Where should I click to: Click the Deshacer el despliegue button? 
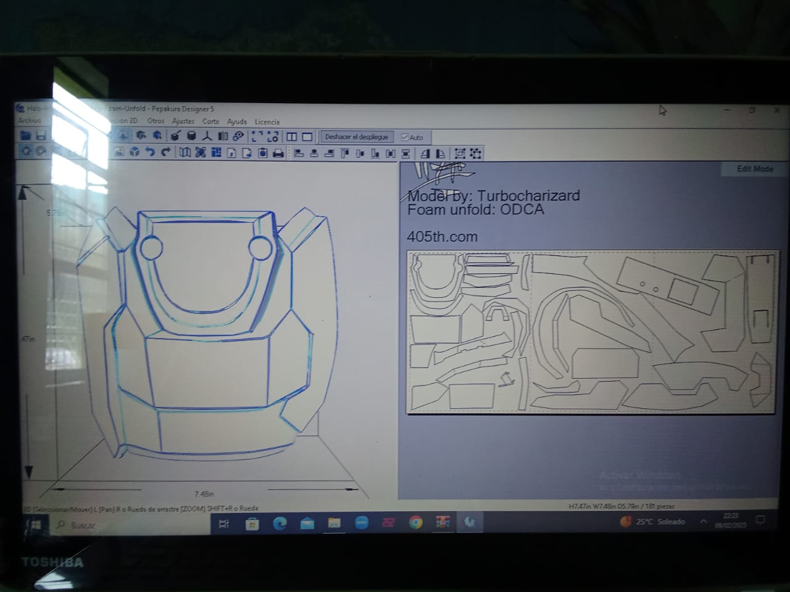(357, 137)
